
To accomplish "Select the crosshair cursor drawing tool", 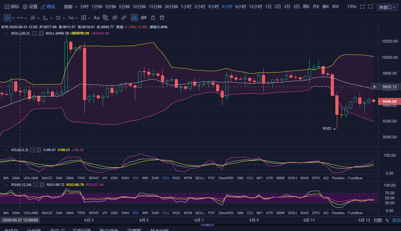I will (7, 18).
